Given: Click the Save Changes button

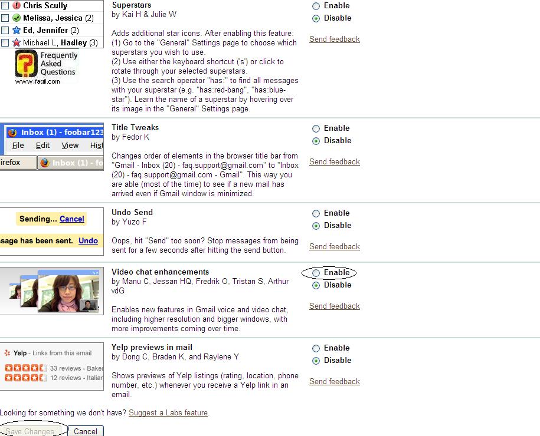Looking at the screenshot, I should pos(30,431).
